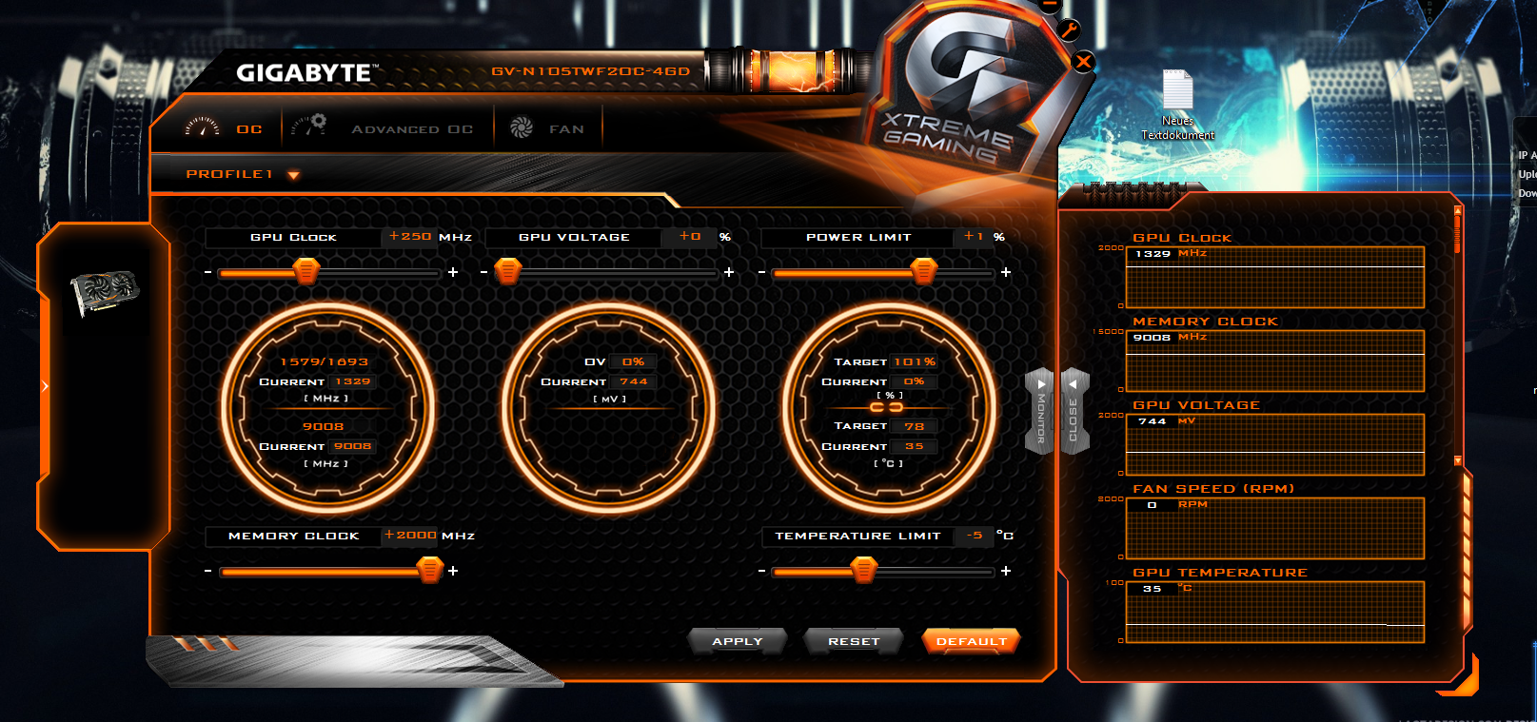
Task: Increase Power Limit with plus button
Action: point(1006,272)
